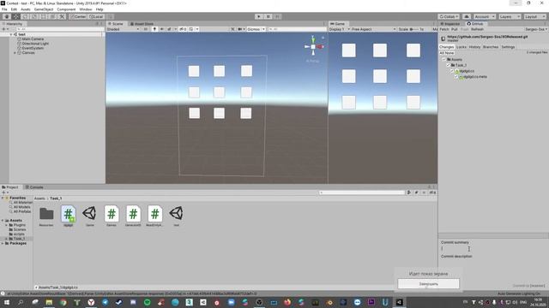
Task: Open the cloud Services icon
Action: click(467, 17)
